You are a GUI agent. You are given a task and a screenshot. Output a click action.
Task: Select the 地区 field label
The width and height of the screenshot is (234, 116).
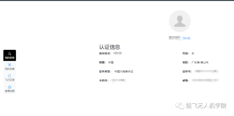point(186,62)
